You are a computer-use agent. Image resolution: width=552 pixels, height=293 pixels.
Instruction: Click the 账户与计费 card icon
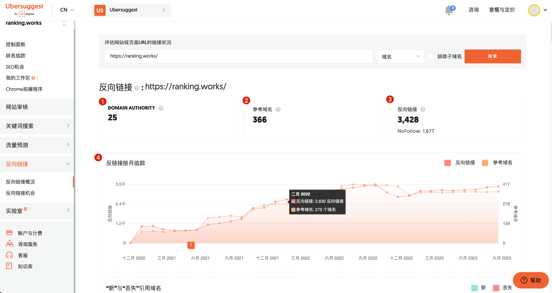[9, 233]
